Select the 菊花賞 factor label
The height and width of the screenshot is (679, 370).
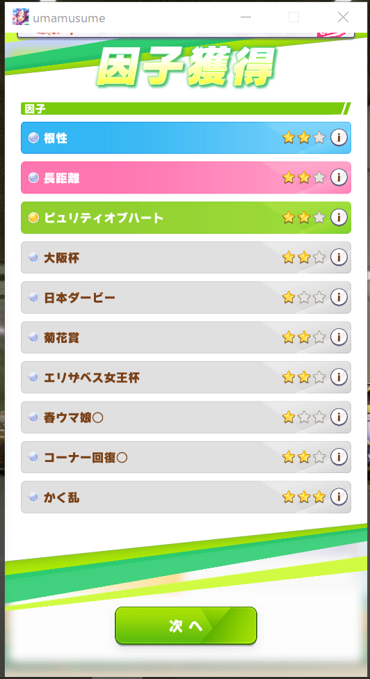(x=61, y=337)
